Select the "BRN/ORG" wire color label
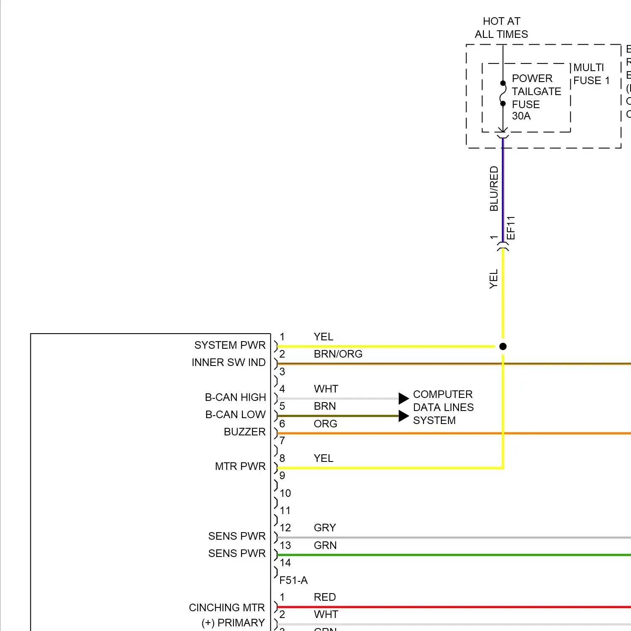 coord(338,354)
